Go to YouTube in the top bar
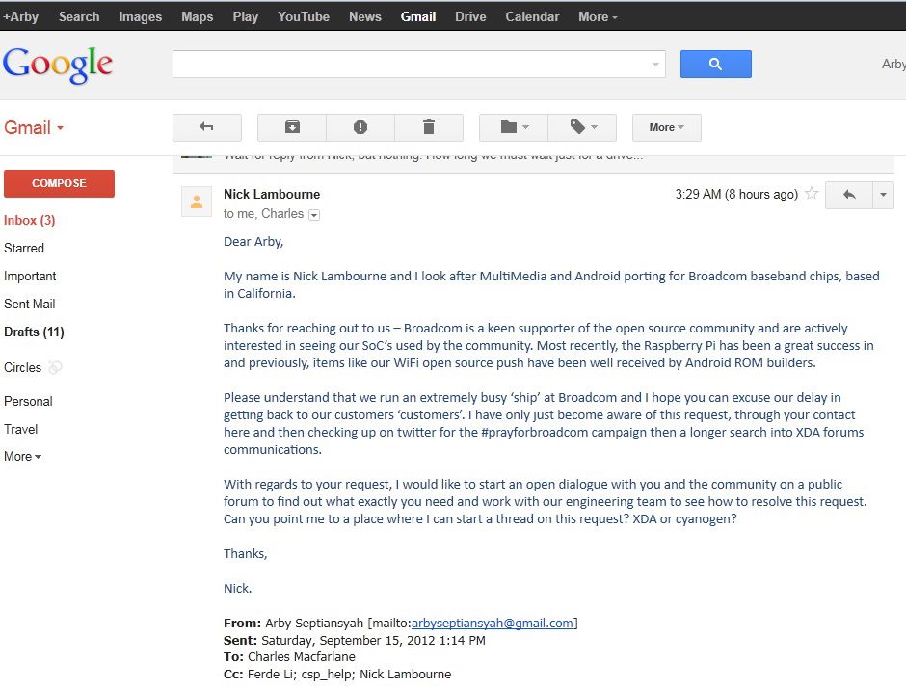This screenshot has height=690, width=906. [304, 16]
